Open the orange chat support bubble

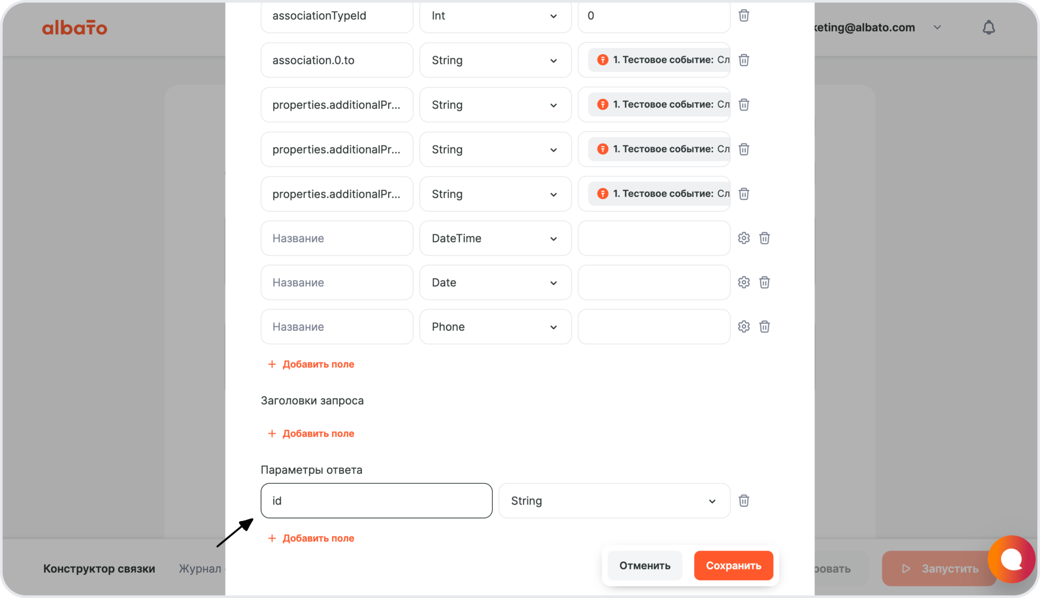[x=1011, y=559]
